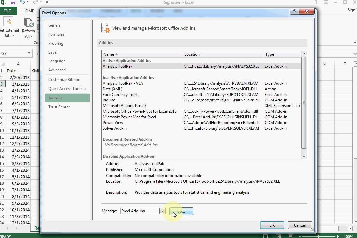Click the Normal view icon in status bar
The image size is (357, 238).
click(265, 236)
